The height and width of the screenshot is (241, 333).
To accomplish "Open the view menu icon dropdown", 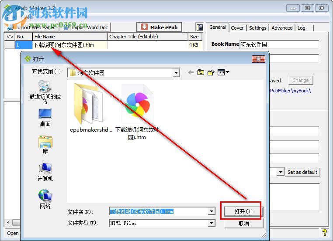I will 223,72.
